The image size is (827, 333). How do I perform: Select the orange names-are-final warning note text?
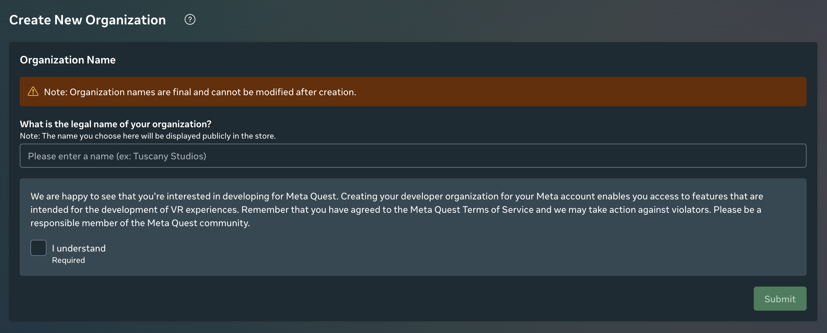click(200, 92)
